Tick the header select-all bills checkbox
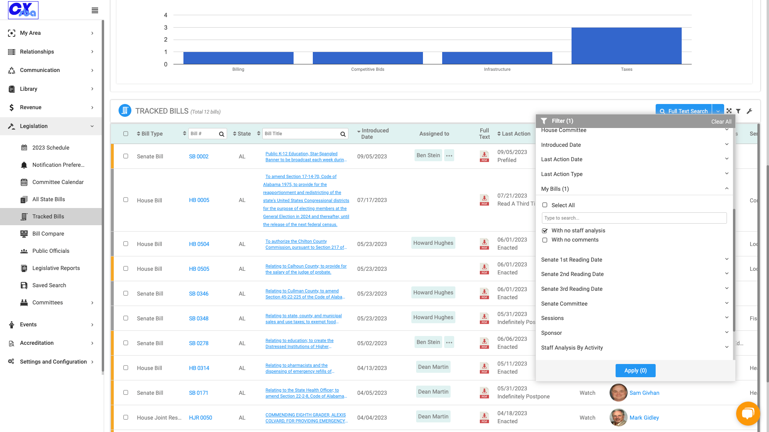Image resolution: width=769 pixels, height=432 pixels. (x=126, y=134)
